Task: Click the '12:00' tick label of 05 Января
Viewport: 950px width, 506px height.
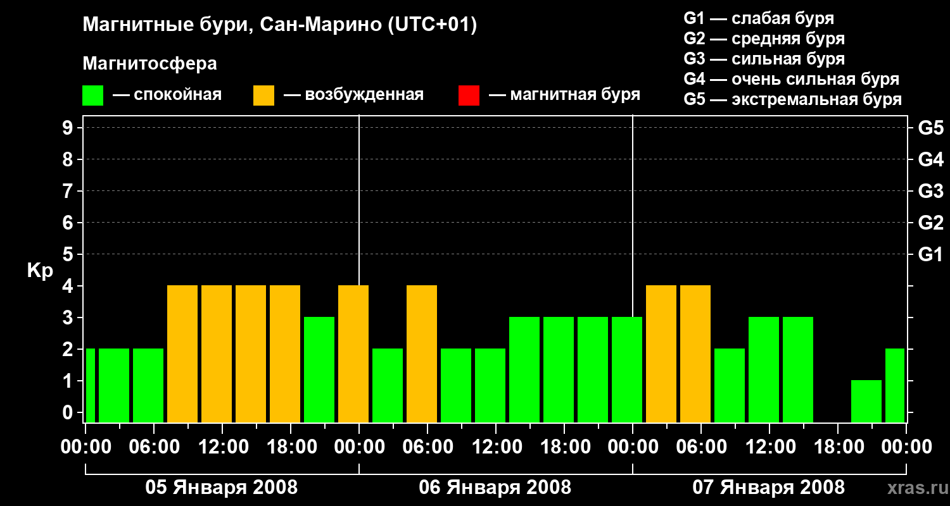Action: click(x=222, y=447)
